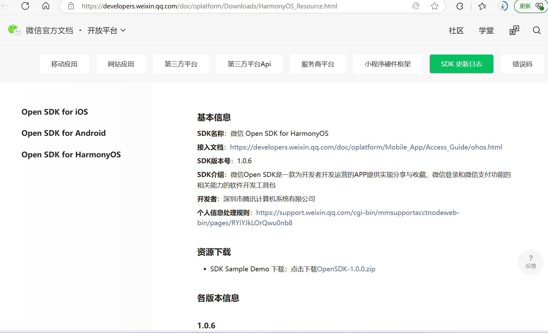Click the browser back arrow

coord(5,6)
